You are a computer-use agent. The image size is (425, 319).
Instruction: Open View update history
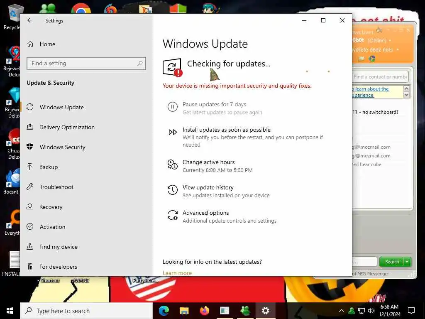click(208, 187)
